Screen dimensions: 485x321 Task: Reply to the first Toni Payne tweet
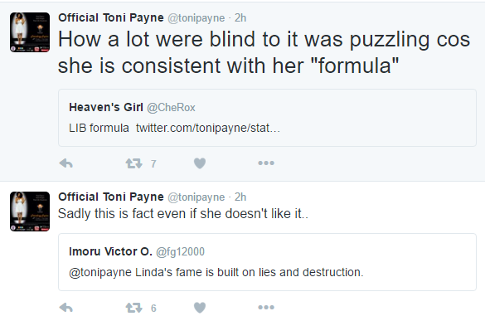(65, 163)
